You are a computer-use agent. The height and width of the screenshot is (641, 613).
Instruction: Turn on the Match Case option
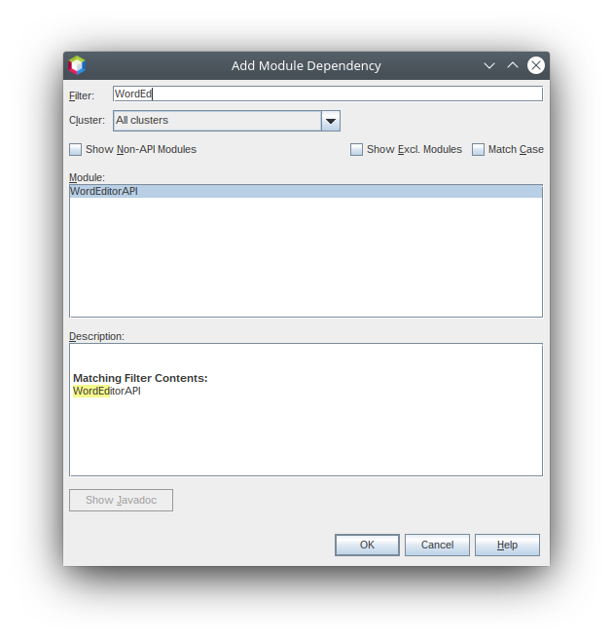pos(478,150)
